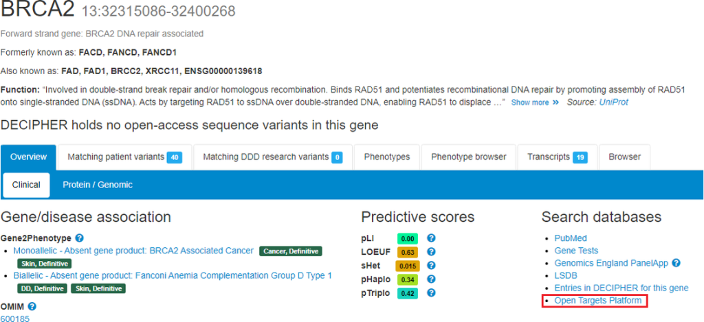Open the PubMed database link
The width and height of the screenshot is (704, 322).
(x=570, y=238)
